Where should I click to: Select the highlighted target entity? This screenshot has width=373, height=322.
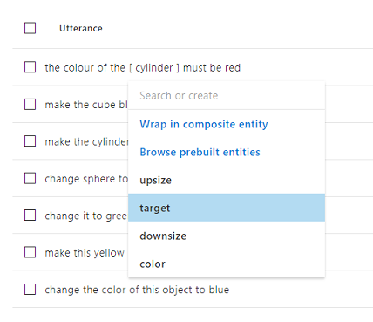point(227,208)
